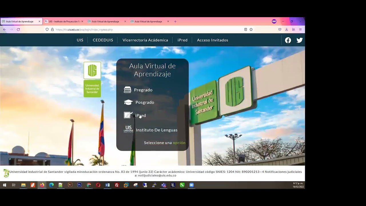Image resolution: width=366 pixels, height=206 pixels.
Task: Open FileZilla from the taskbar
Action: [117, 185]
